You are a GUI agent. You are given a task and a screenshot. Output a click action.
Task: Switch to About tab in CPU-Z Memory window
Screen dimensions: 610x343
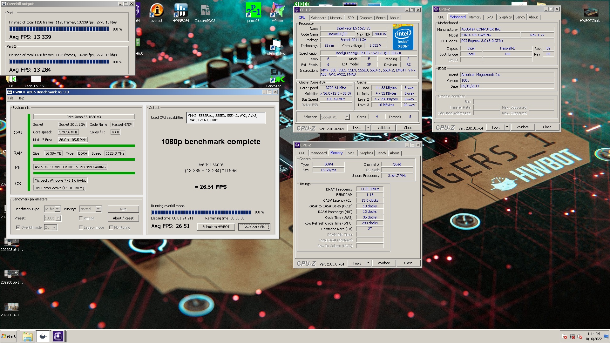394,153
